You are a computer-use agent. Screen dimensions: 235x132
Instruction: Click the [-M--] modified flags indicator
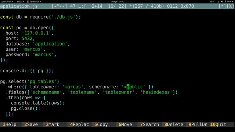pyautogui.click(x=59, y=6)
